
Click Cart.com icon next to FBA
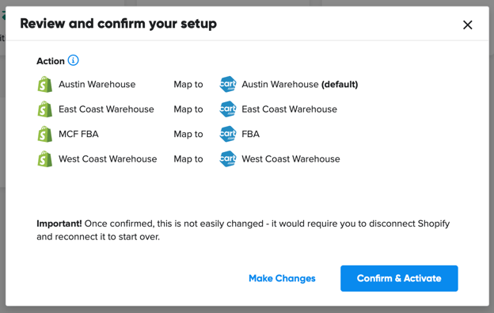pos(228,134)
